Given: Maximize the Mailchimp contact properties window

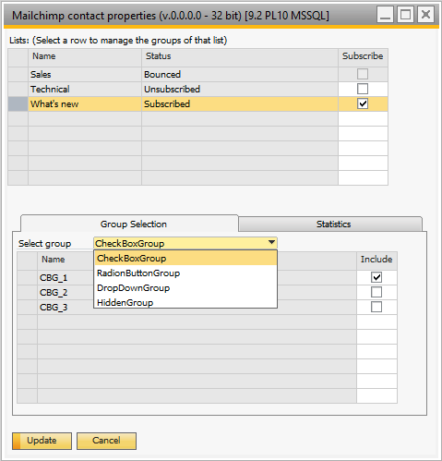Looking at the screenshot, I should [405, 15].
